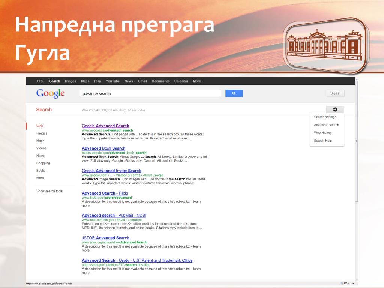The width and height of the screenshot is (384, 288).
Task: Select Maps in the left sidebar
Action: coord(40,141)
